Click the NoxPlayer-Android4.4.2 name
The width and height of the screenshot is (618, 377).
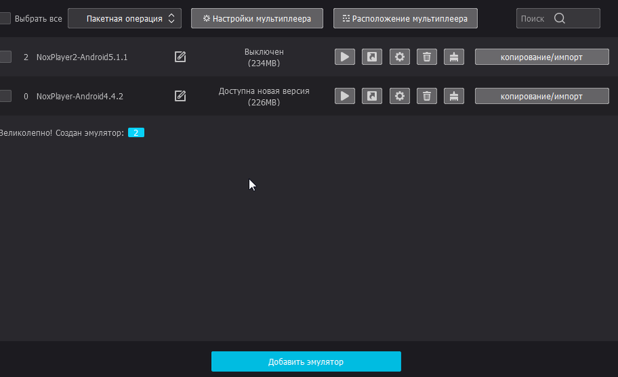[80, 97]
